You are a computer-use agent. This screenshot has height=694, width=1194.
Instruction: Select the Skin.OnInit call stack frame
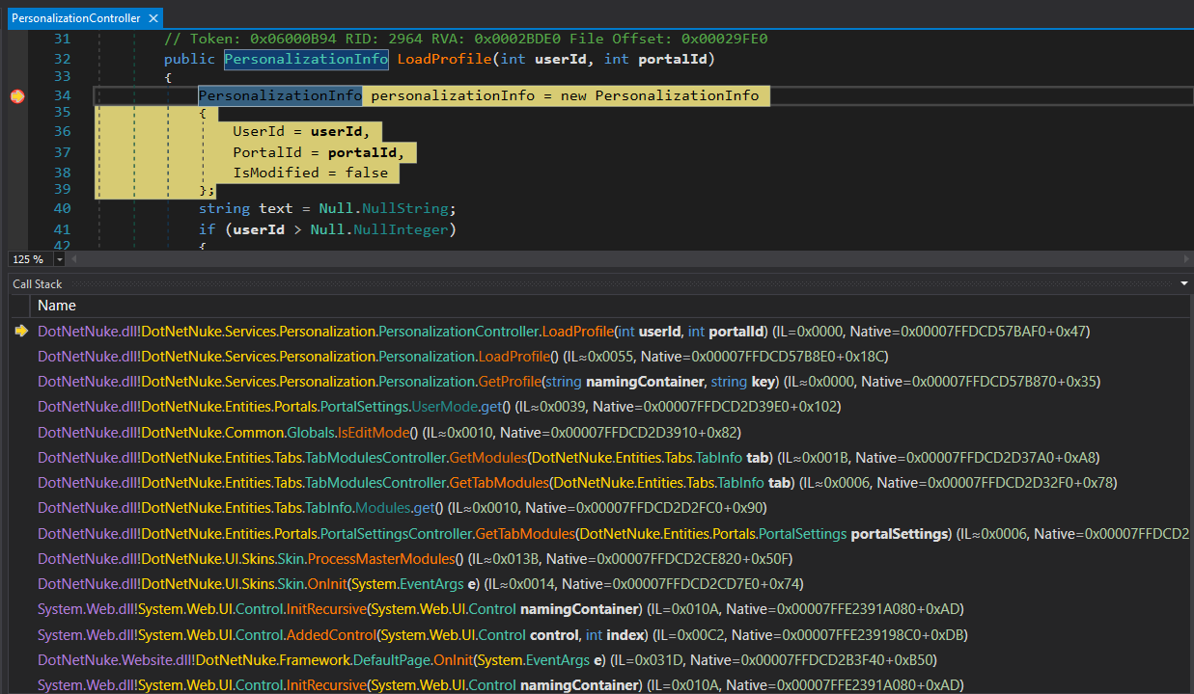click(421, 584)
